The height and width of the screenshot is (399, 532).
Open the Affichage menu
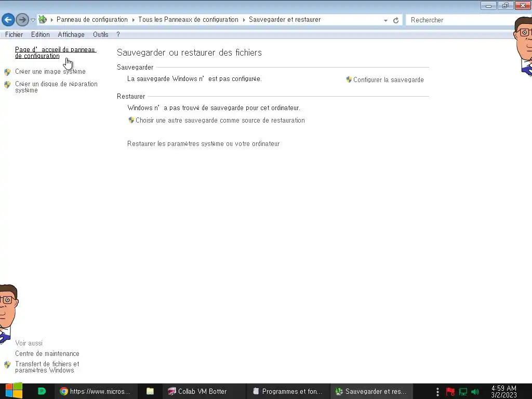pyautogui.click(x=71, y=34)
